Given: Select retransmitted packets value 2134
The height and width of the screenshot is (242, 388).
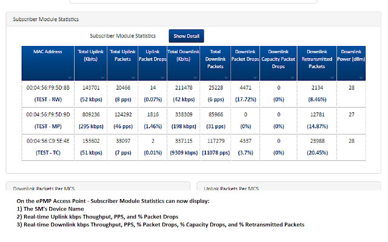Looking at the screenshot, I should coord(317,88).
